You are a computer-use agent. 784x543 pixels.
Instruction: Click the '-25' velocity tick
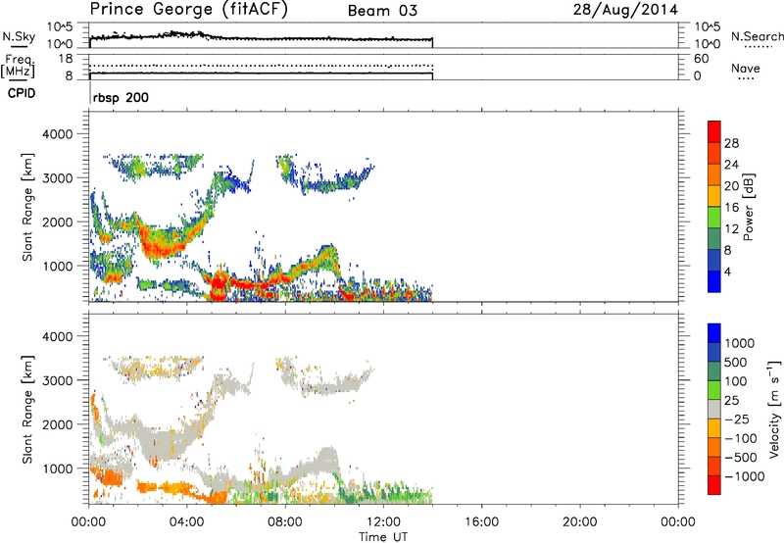pos(737,419)
